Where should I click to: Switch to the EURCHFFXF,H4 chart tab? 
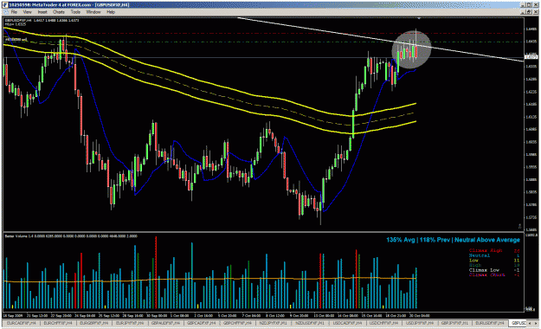[x=57, y=323]
